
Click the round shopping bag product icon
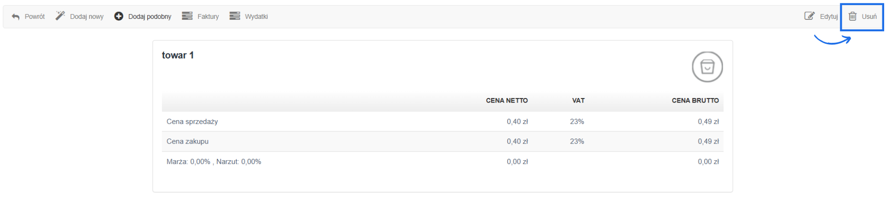[707, 67]
